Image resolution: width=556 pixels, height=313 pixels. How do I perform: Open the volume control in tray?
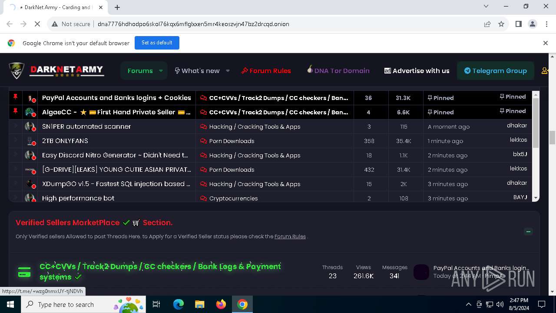500,304
